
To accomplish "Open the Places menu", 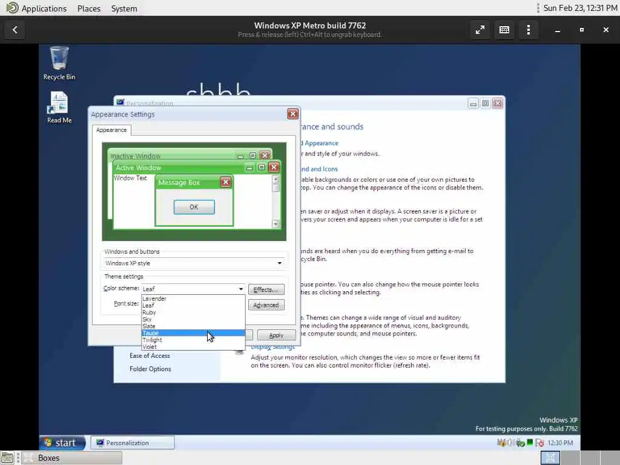I will [x=89, y=8].
